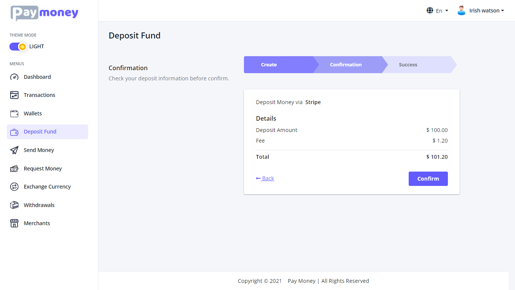Click the Back link to return
This screenshot has height=290, width=515.
(265, 178)
